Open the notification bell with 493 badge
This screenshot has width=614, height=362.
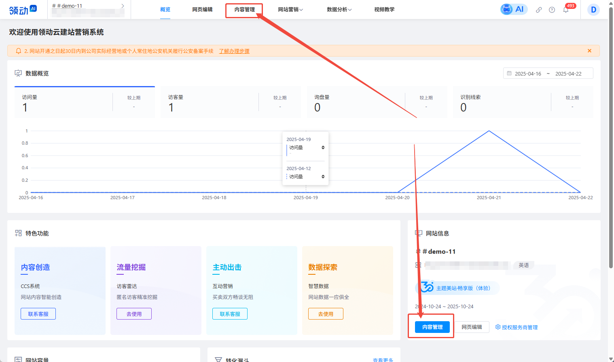click(x=566, y=10)
